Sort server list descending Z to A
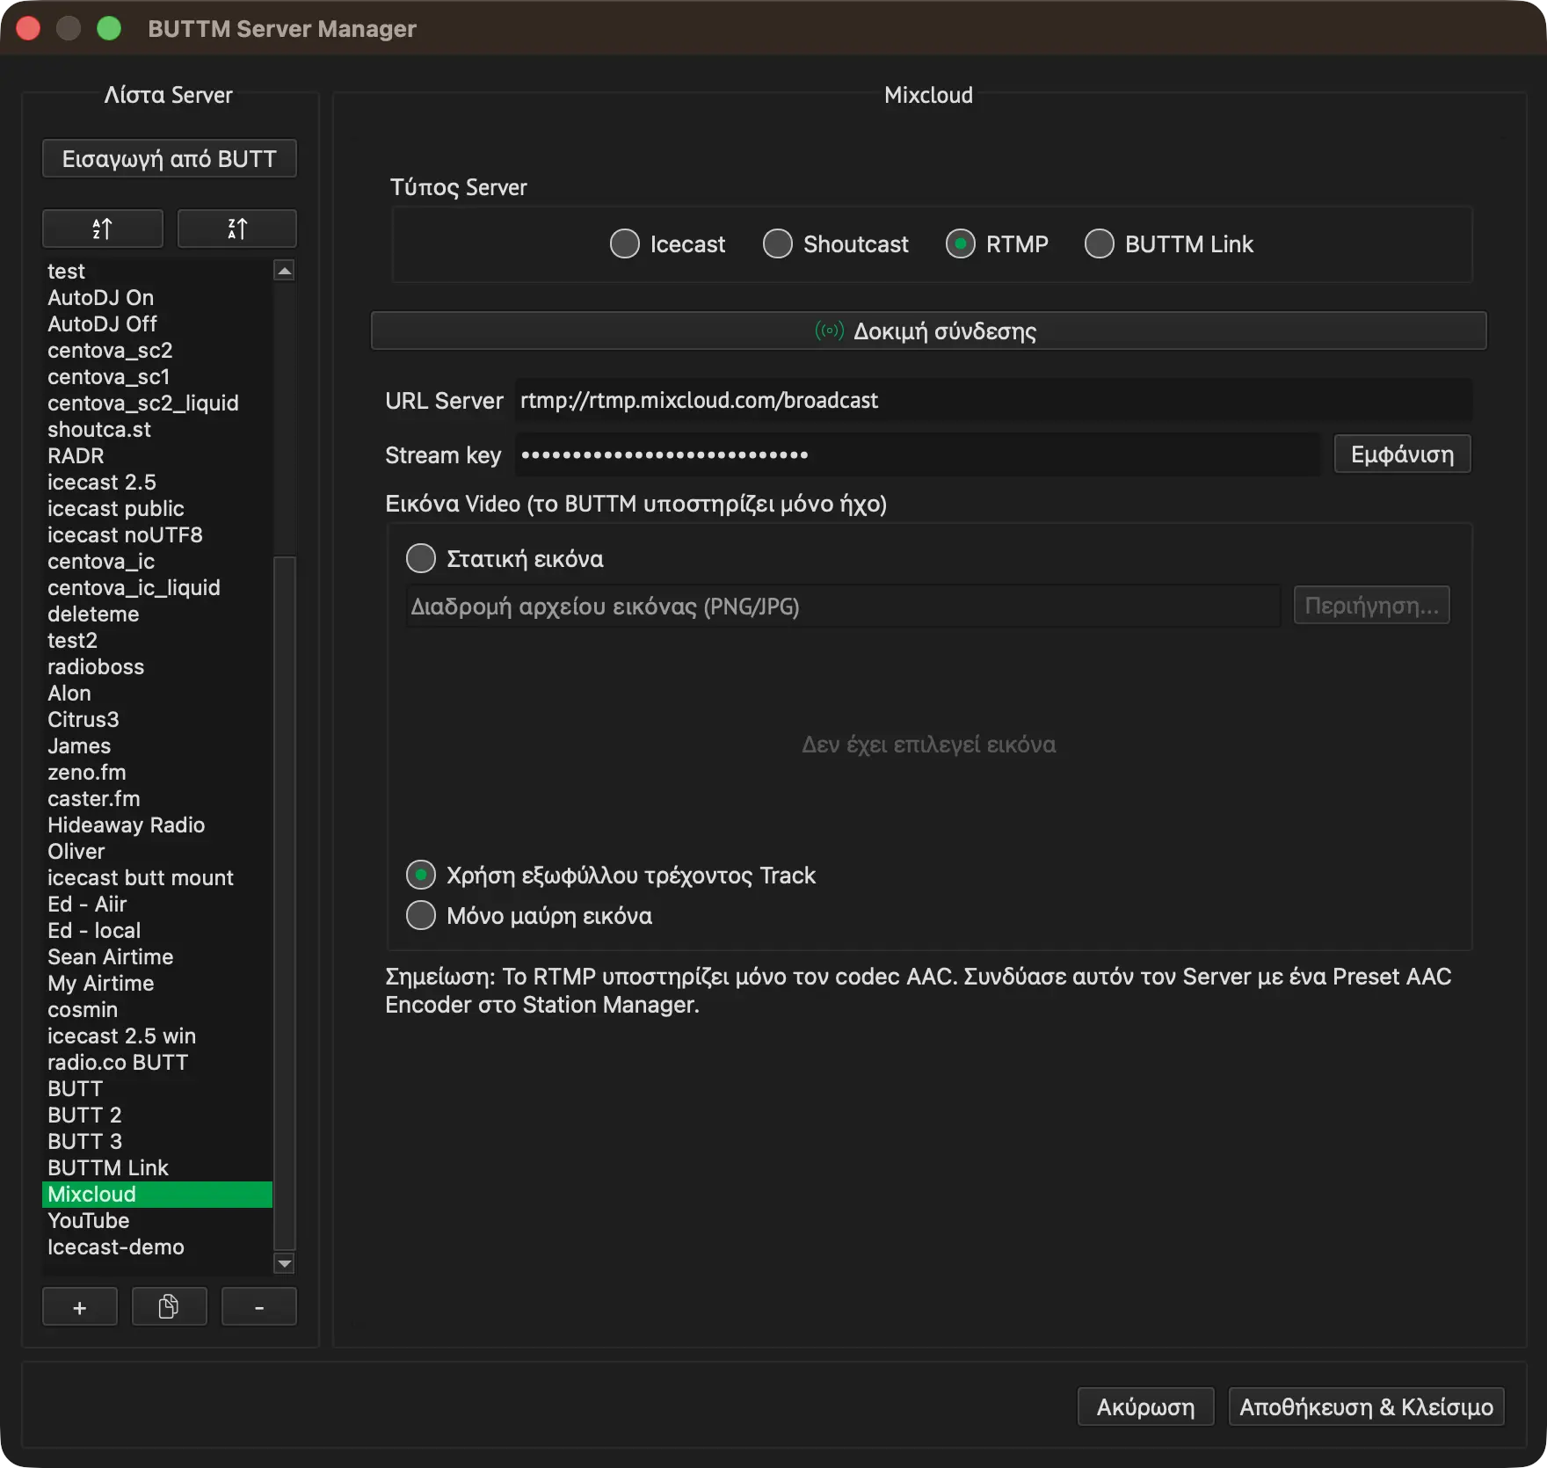1547x1468 pixels. click(237, 229)
